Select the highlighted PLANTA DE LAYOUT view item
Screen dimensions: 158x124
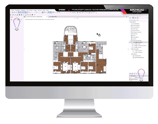(x=138, y=42)
